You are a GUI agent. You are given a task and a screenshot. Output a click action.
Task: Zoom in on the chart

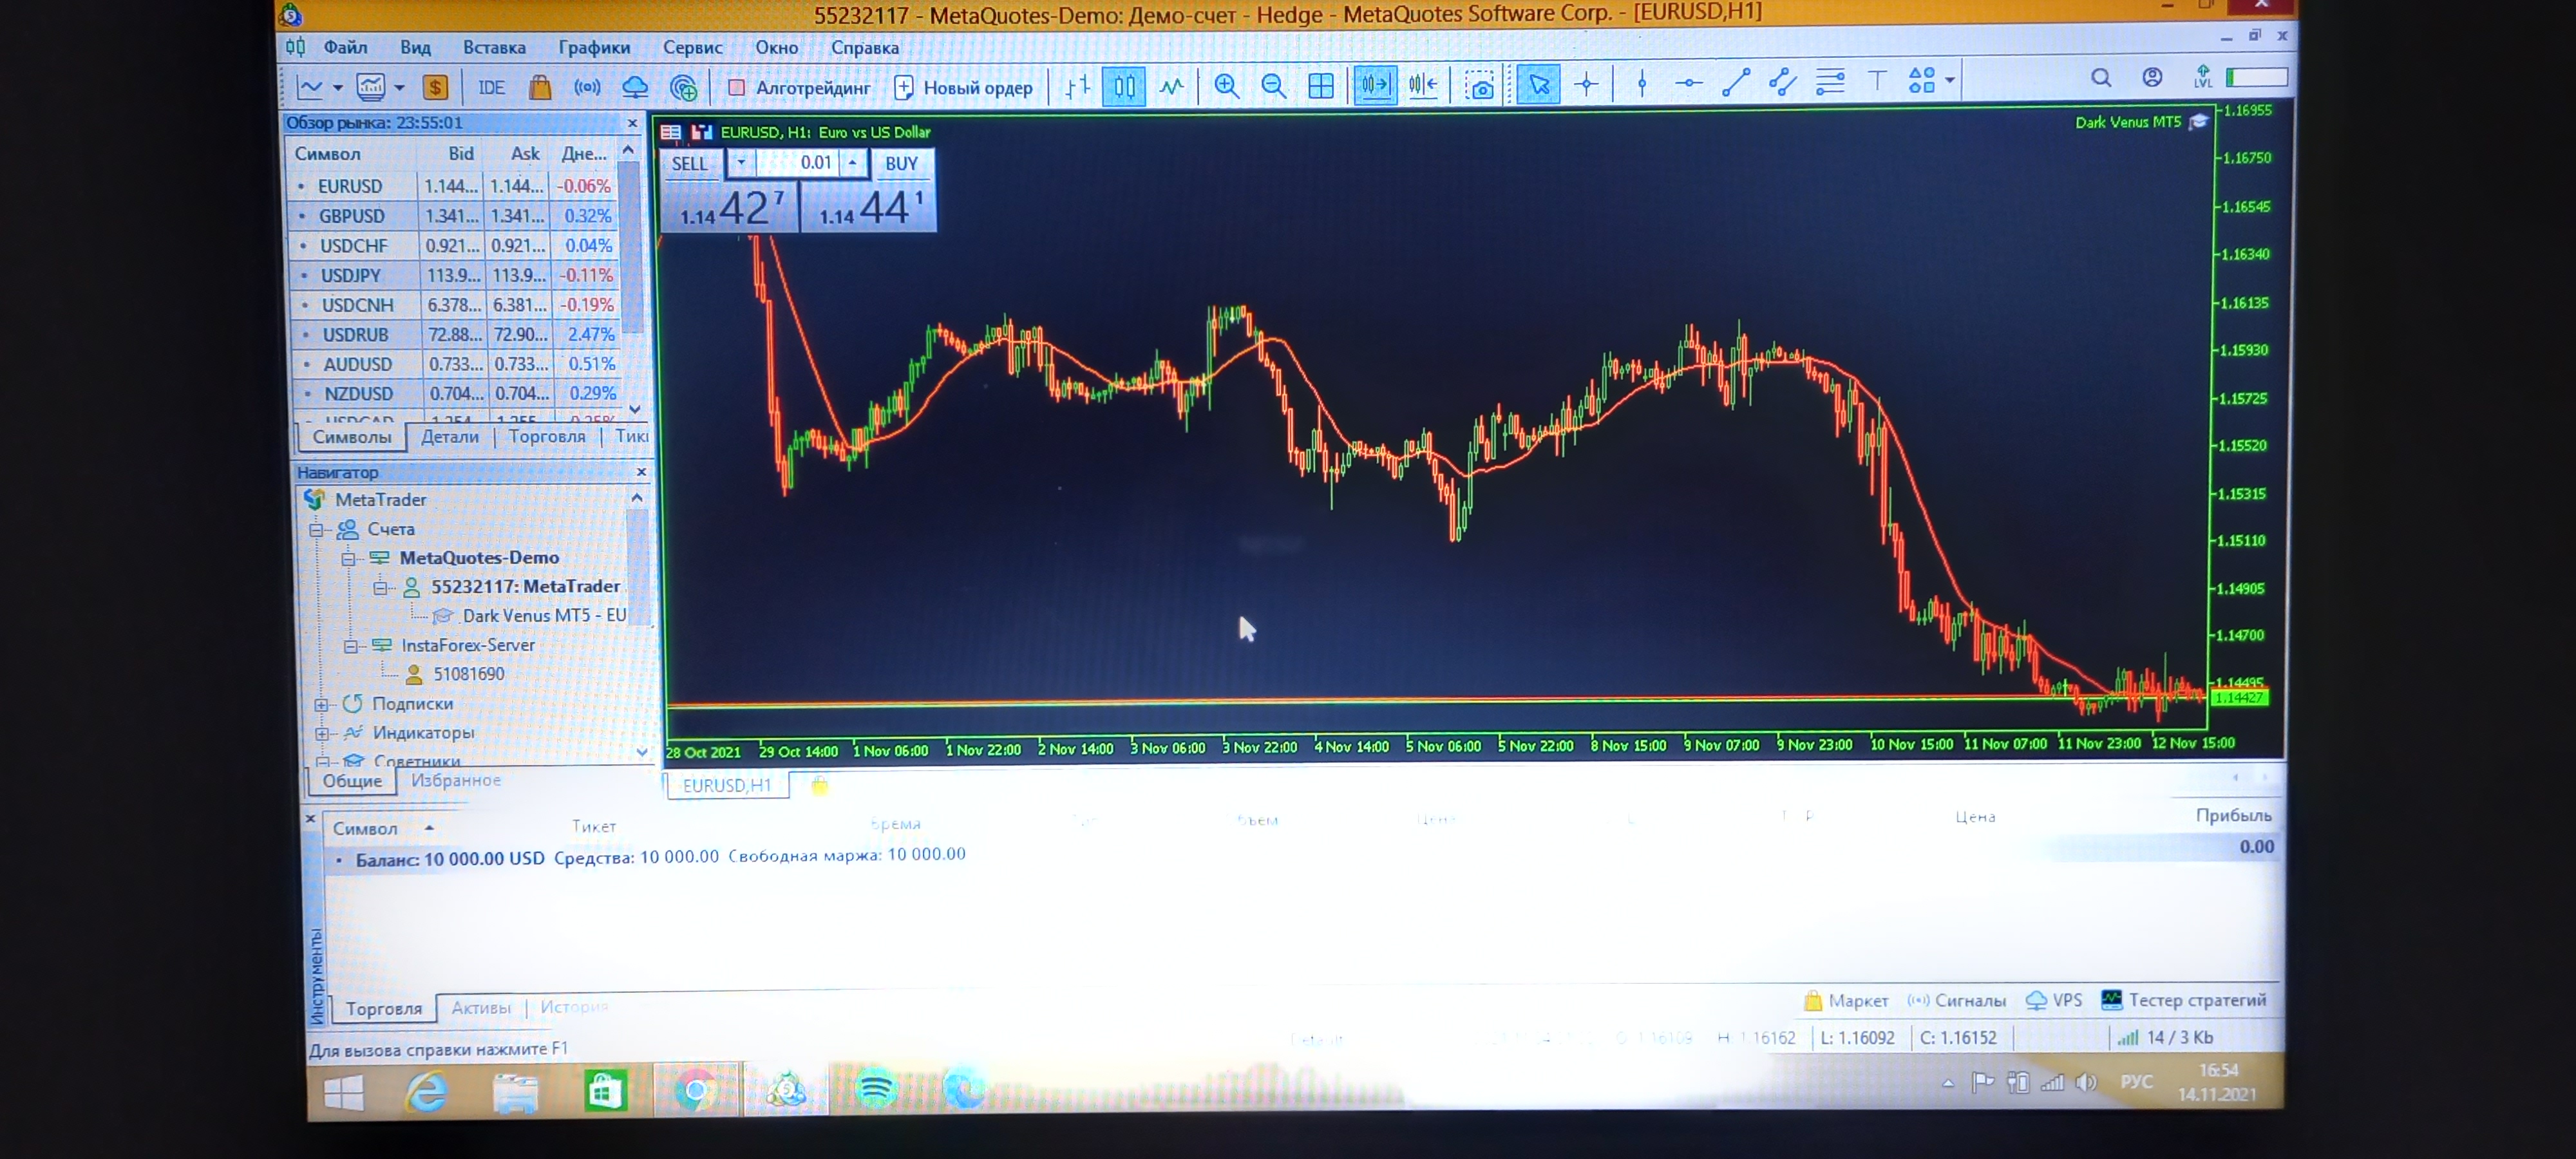tap(1226, 86)
